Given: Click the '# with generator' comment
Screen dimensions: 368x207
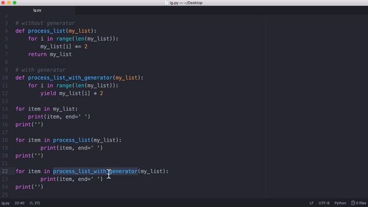Looking at the screenshot, I should (40, 70).
